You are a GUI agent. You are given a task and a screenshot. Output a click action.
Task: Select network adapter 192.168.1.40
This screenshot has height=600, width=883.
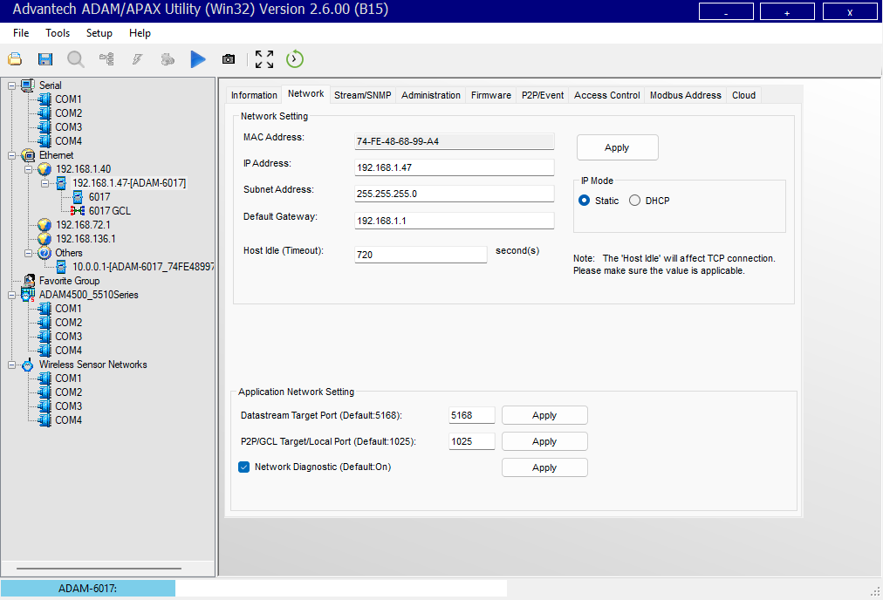(x=84, y=169)
